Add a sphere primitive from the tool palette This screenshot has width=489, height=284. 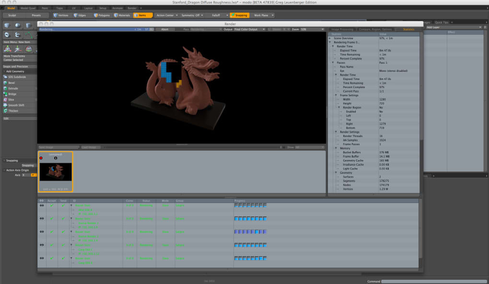pyautogui.click(x=18, y=25)
